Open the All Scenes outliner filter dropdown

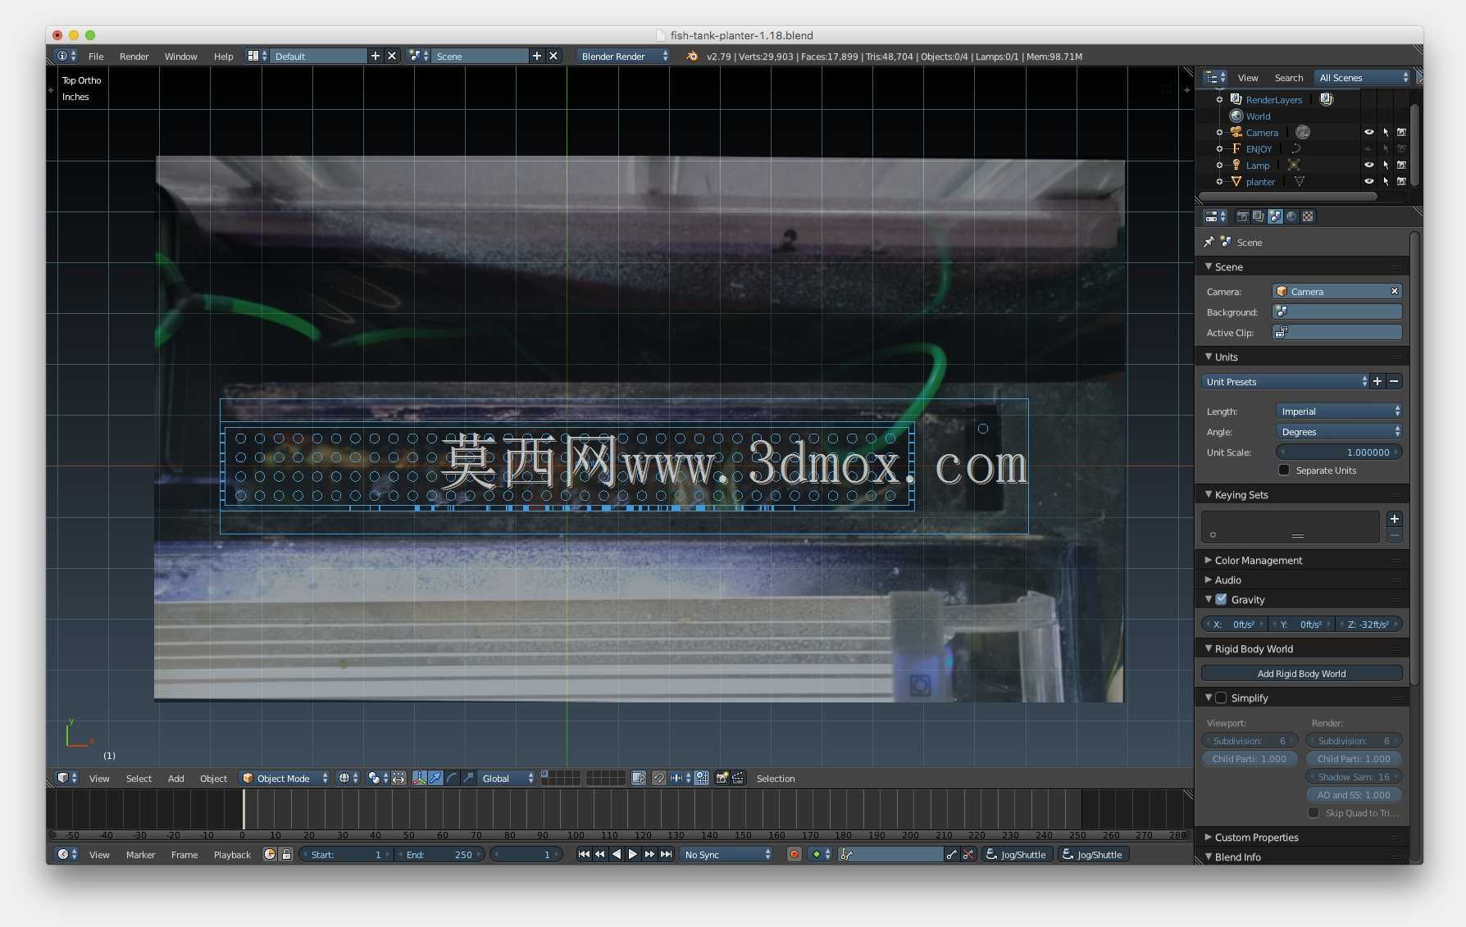point(1363,77)
